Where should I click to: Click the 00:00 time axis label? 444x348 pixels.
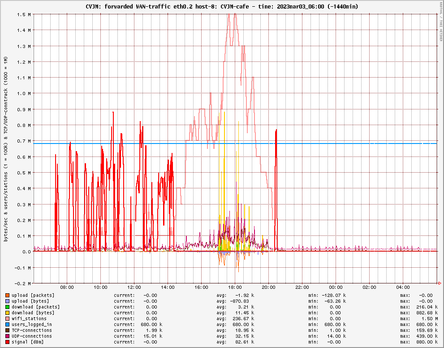coord(336,287)
